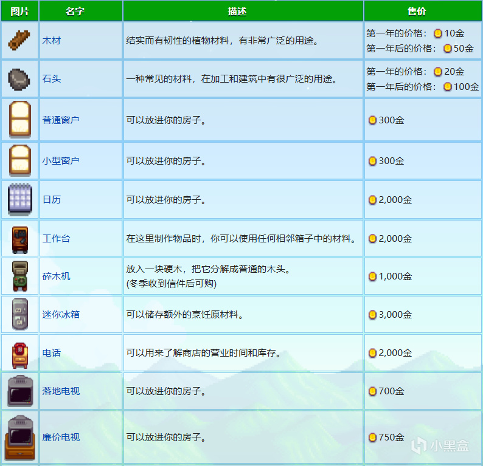This screenshot has height=466, width=483.
Task: Click the 日历 calendar icon
Action: tap(20, 199)
